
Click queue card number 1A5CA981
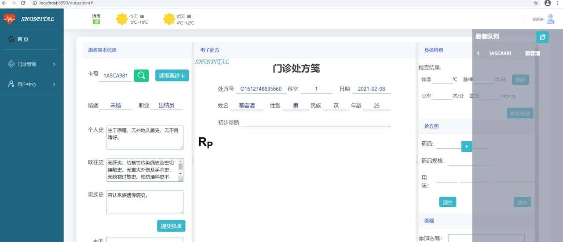coord(500,54)
